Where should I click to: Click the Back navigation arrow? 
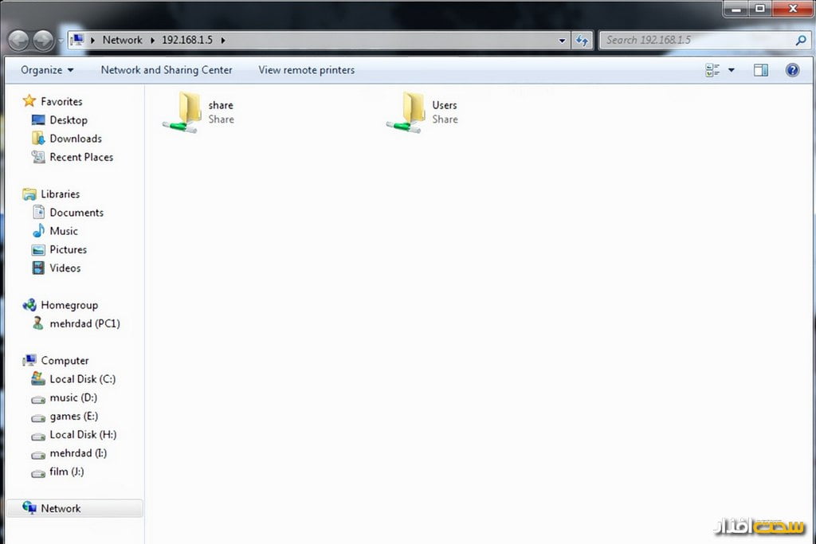[x=19, y=40]
